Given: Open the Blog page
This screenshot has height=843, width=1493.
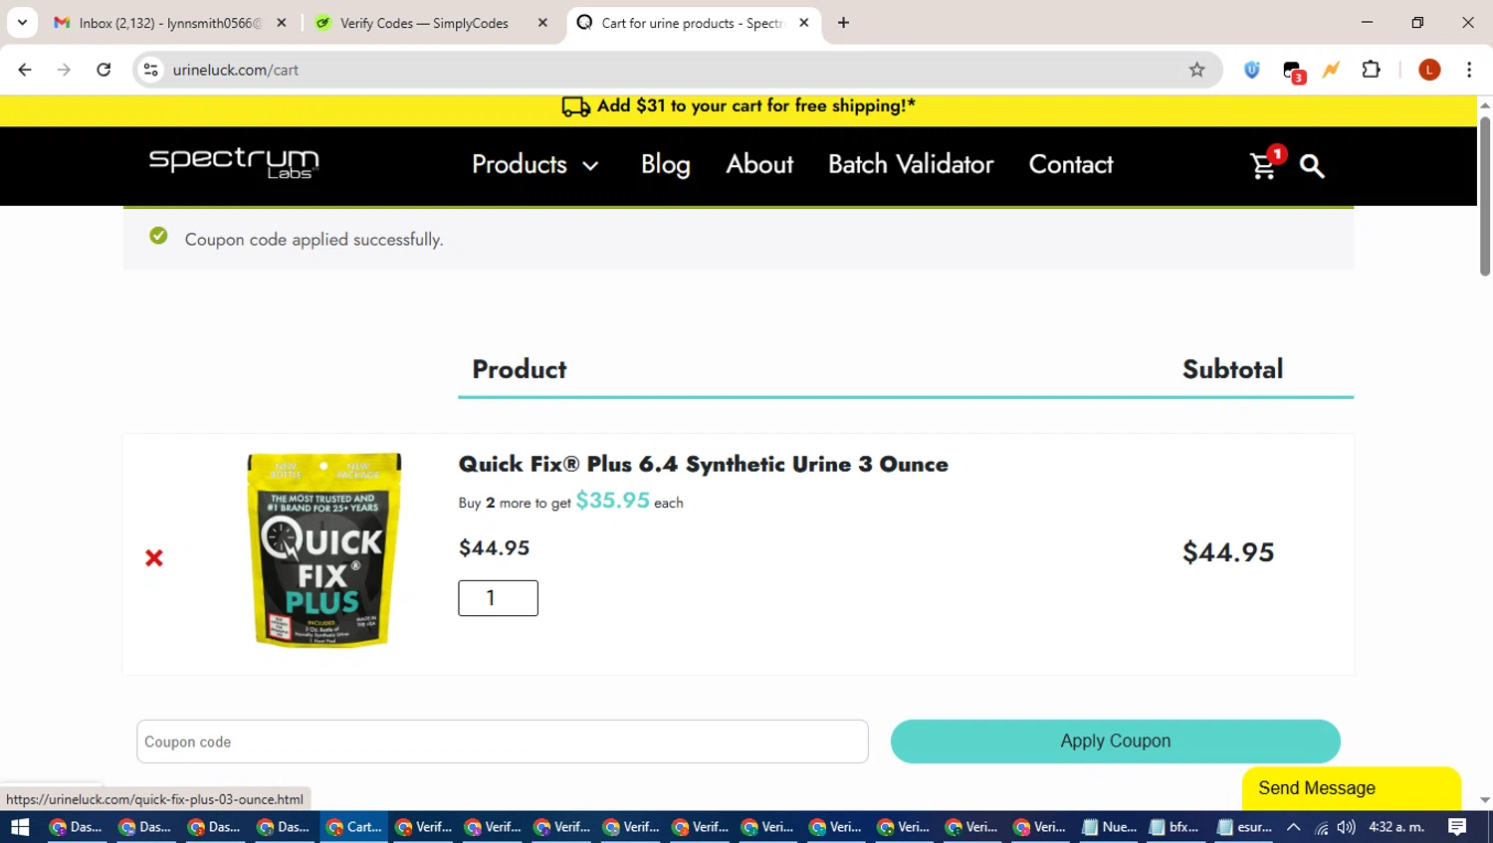Looking at the screenshot, I should coord(666,164).
